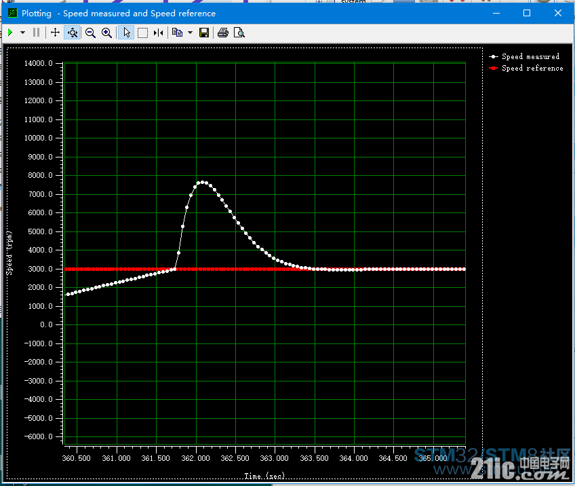Viewport: 575px width, 486px height.
Task: Click the Plotting window app icon
Action: [13, 13]
